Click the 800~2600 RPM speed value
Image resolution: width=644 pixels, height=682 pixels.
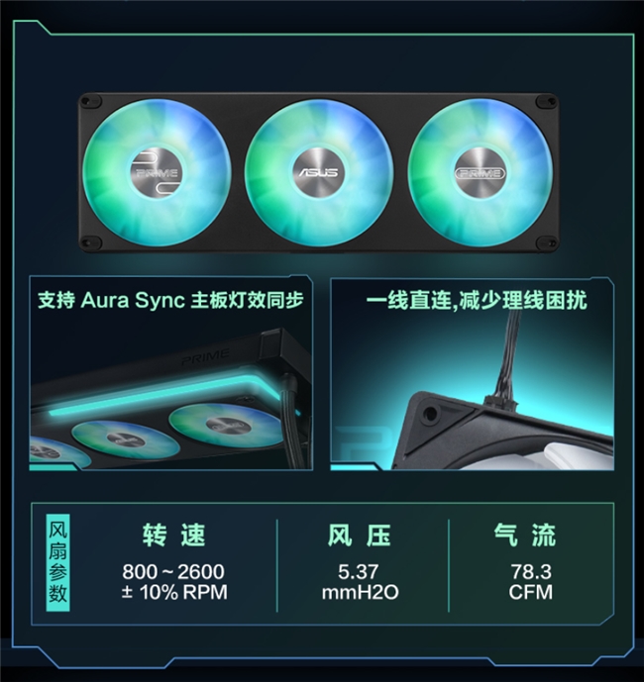[x=173, y=581]
